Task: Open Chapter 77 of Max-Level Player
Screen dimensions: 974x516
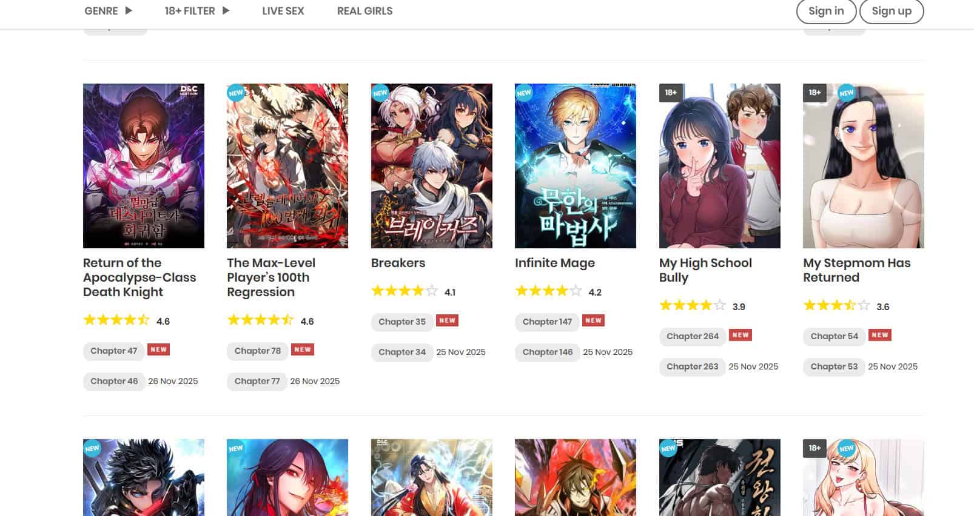Action: (x=257, y=381)
